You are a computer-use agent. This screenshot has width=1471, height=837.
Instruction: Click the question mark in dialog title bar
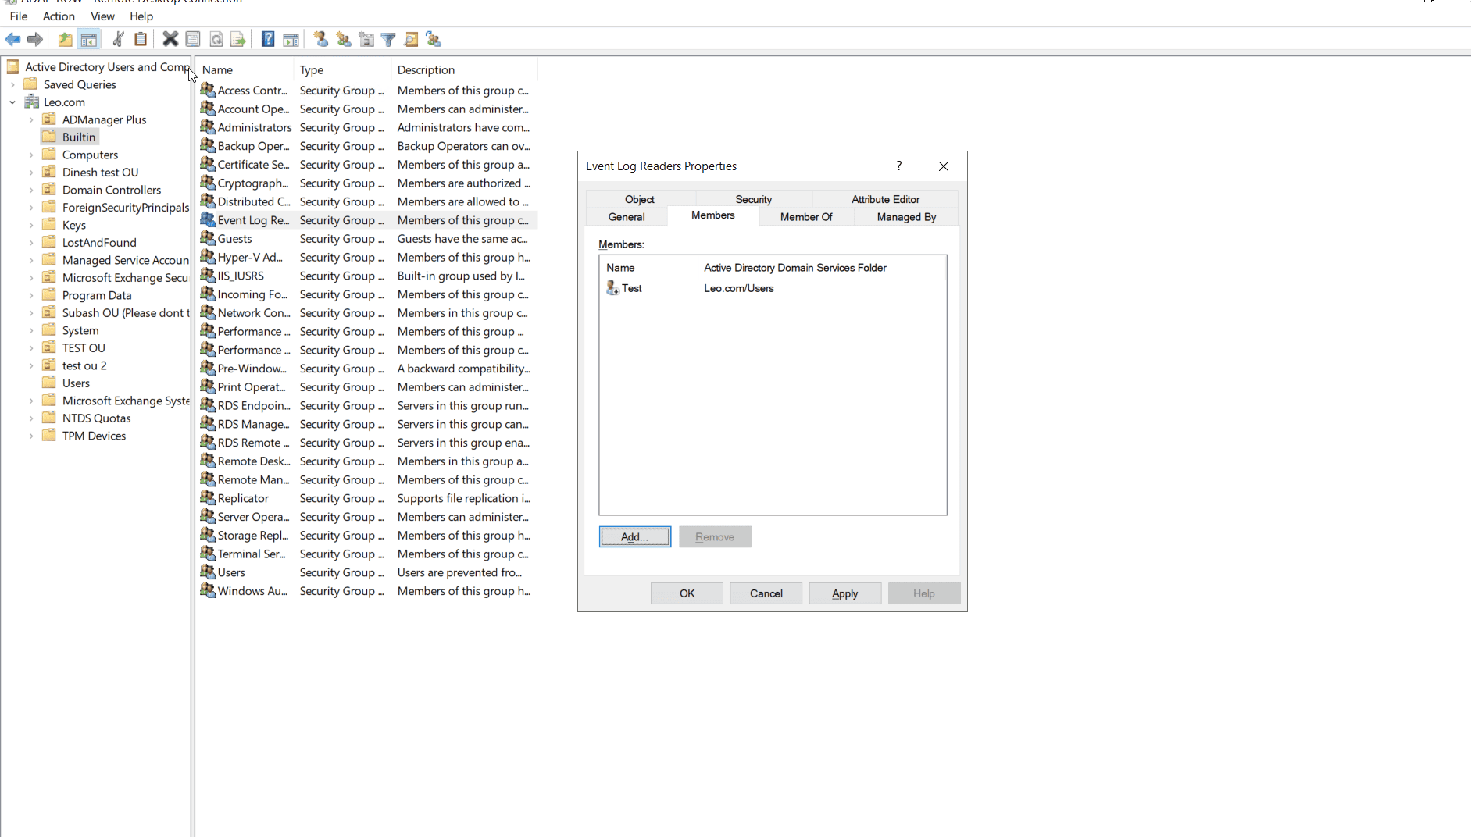(899, 166)
